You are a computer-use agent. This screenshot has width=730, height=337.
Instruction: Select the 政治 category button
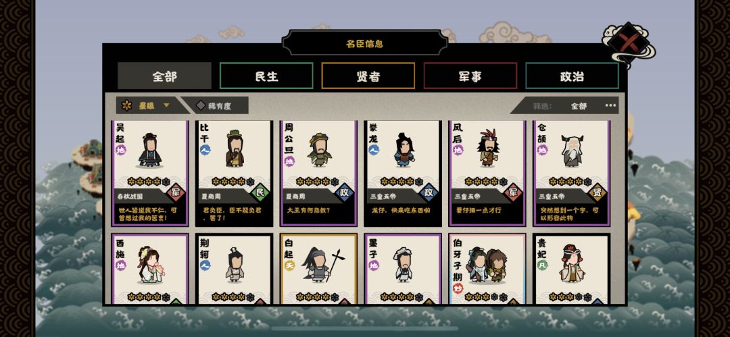click(573, 76)
